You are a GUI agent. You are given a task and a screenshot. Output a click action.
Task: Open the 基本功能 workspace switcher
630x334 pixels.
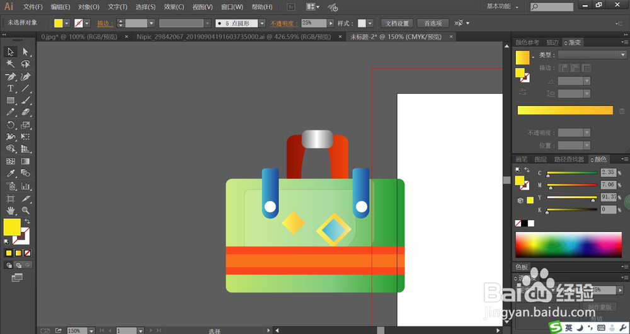coord(502,6)
